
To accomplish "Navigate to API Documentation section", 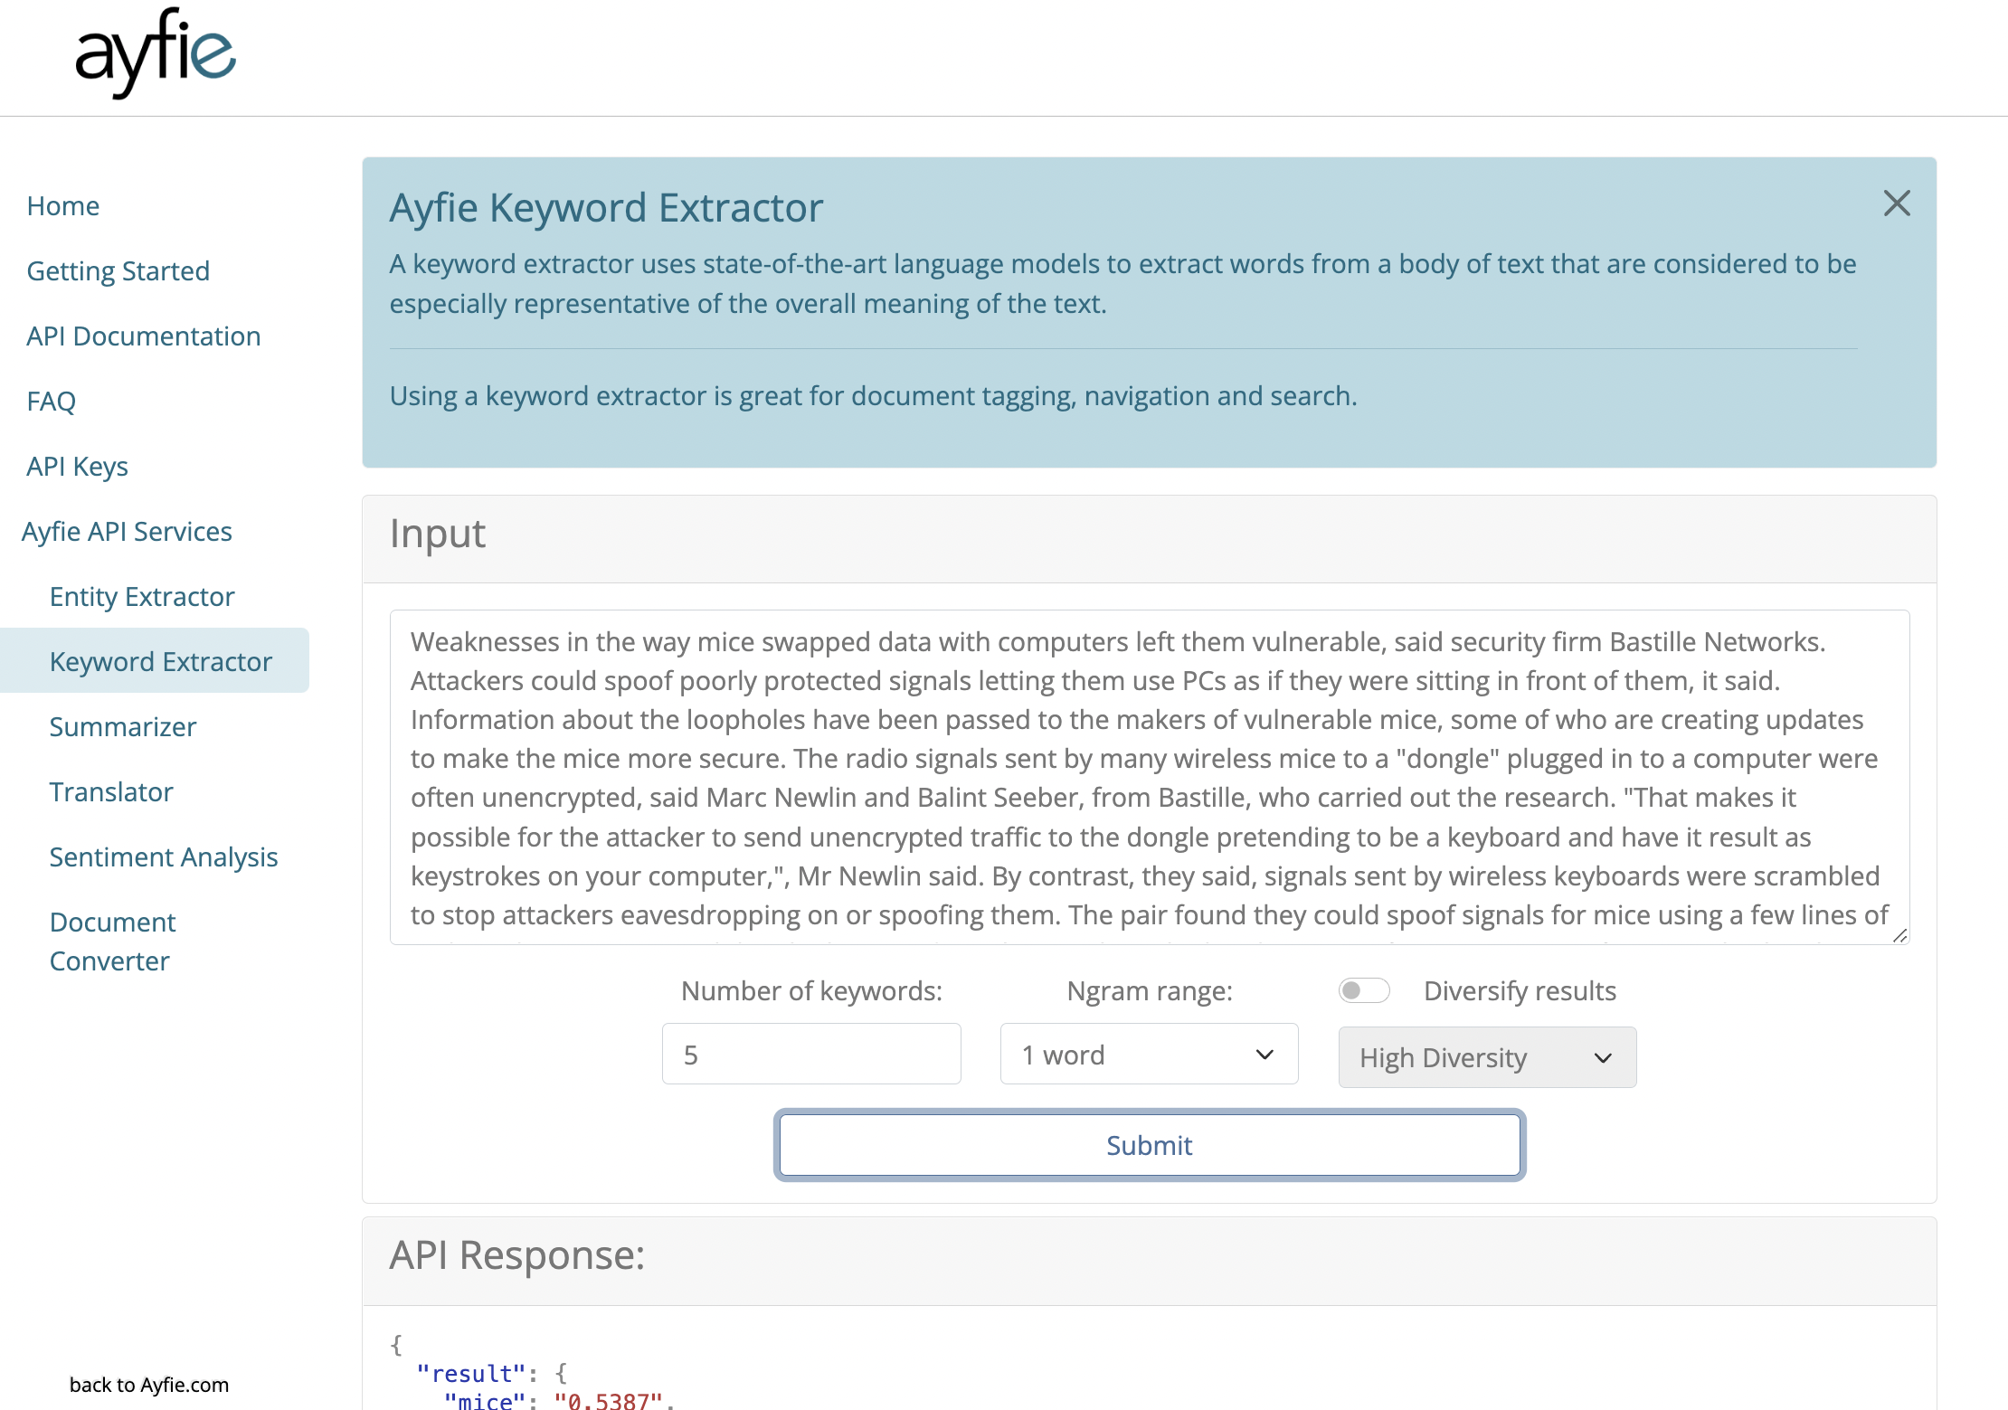I will point(144,335).
